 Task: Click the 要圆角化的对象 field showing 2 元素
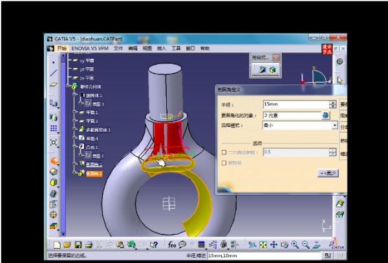point(292,115)
